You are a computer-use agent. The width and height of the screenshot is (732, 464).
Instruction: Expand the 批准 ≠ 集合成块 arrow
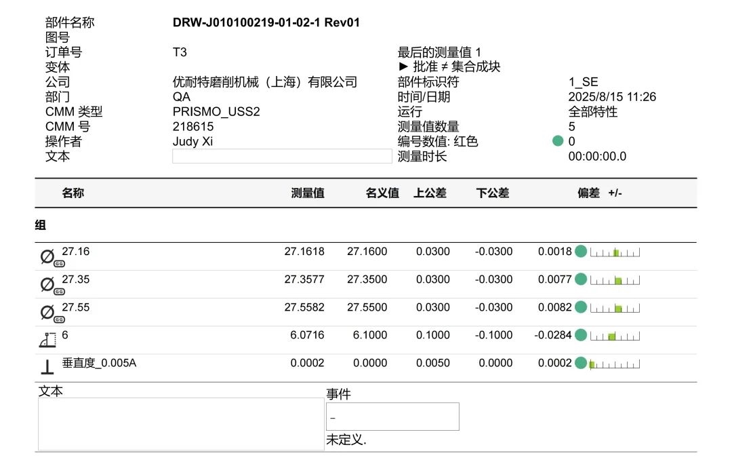(403, 67)
